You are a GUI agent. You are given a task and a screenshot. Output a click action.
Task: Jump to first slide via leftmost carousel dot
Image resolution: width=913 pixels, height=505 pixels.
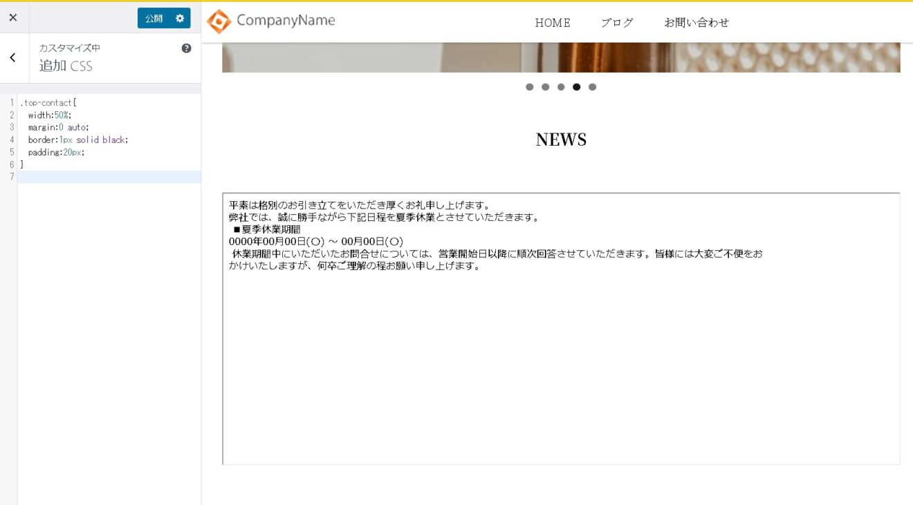tap(530, 87)
